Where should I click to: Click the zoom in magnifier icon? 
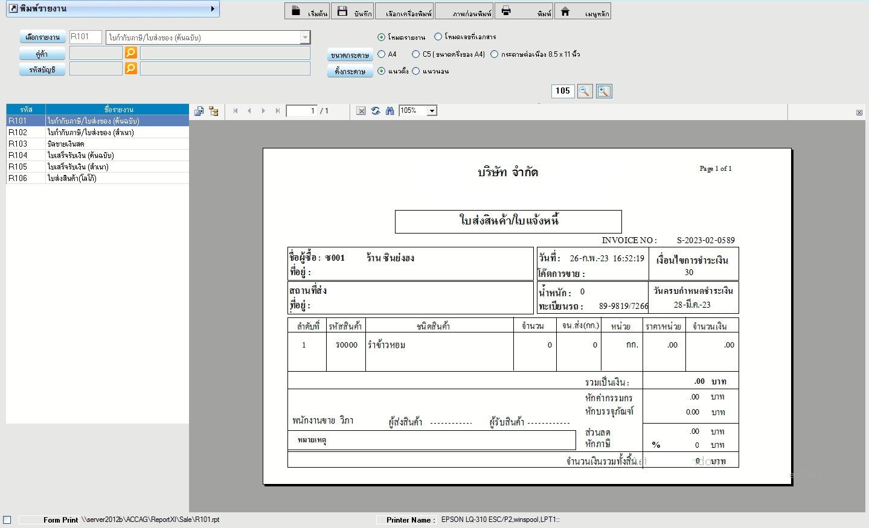pos(604,91)
